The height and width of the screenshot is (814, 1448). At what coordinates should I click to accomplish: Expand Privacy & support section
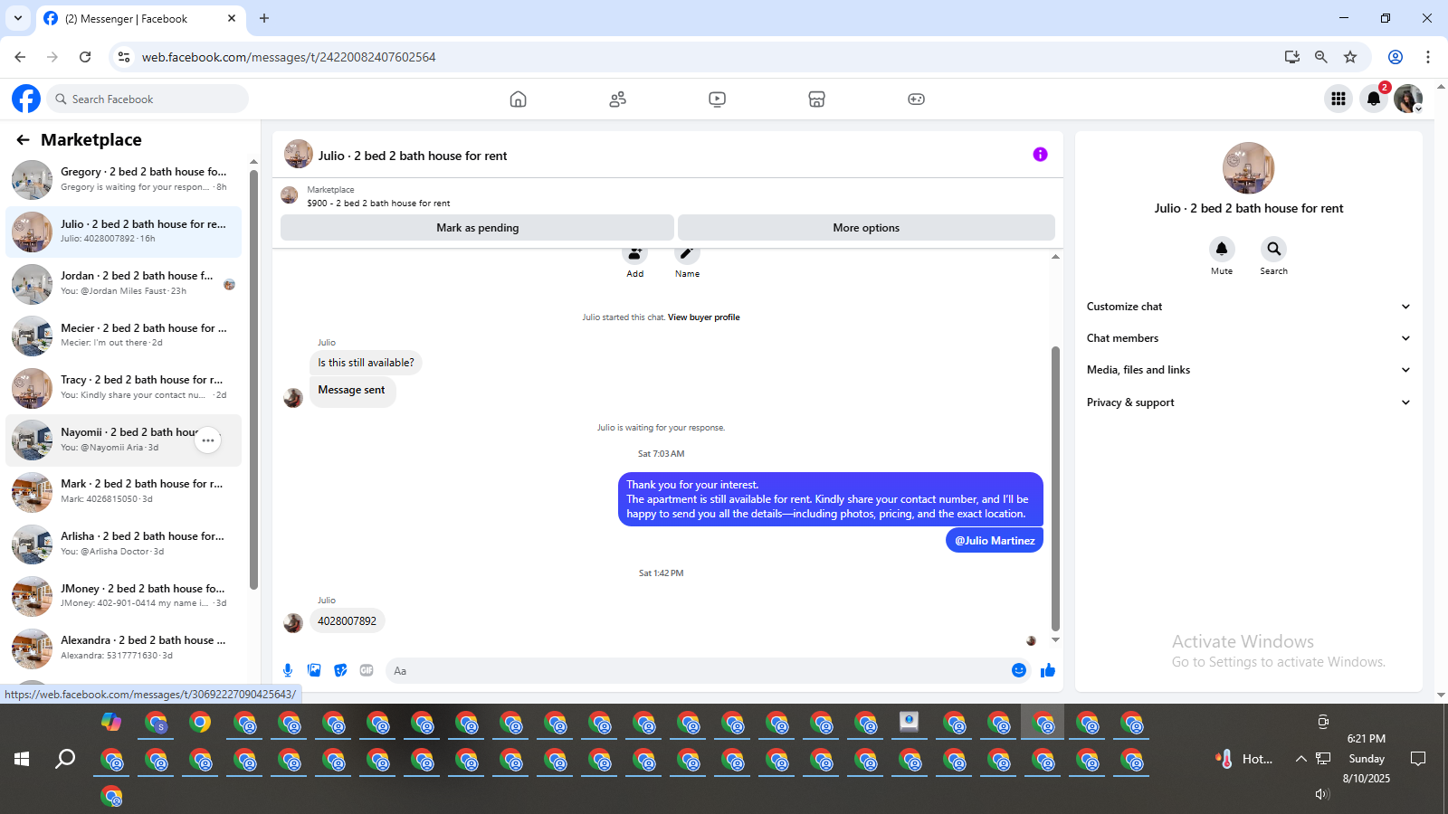click(1248, 402)
